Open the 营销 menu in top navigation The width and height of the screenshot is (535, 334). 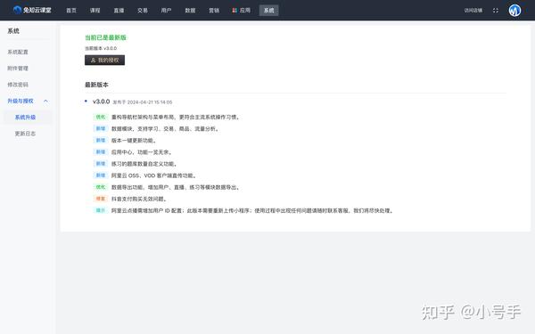pos(214,10)
